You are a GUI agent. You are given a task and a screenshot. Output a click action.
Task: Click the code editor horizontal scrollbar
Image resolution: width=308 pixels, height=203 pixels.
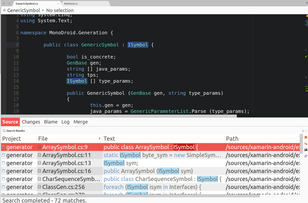(119, 116)
